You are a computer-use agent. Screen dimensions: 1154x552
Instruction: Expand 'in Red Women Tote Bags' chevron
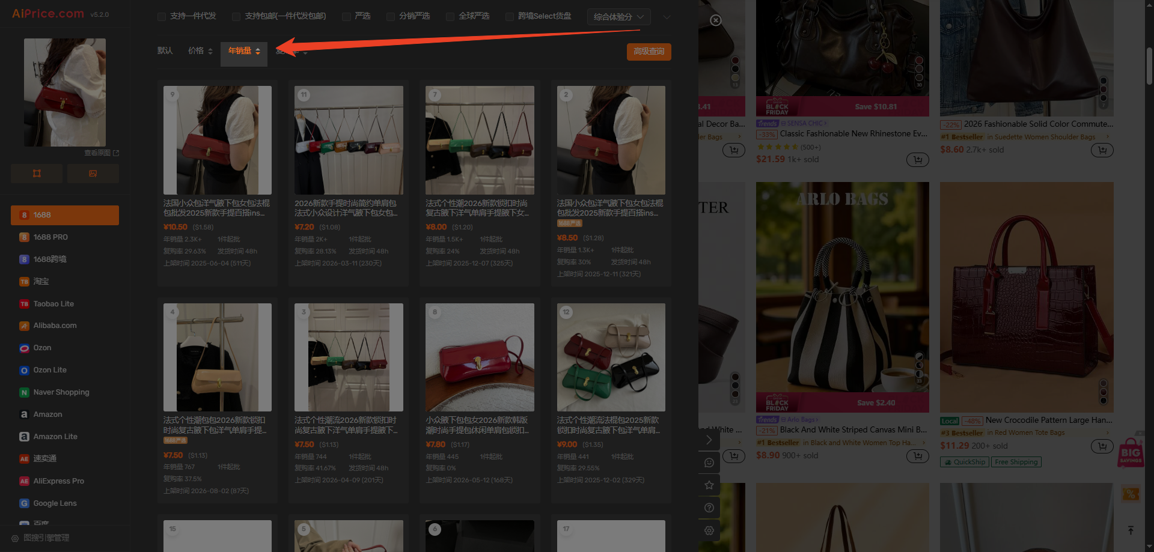click(1108, 432)
